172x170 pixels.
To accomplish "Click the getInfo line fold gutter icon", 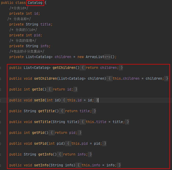I will pyautogui.click(x=1, y=155).
